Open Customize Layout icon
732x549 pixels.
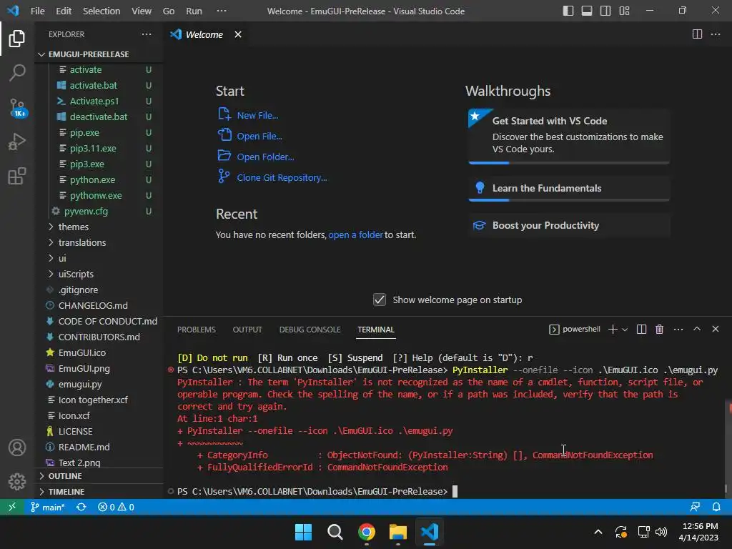pos(624,11)
